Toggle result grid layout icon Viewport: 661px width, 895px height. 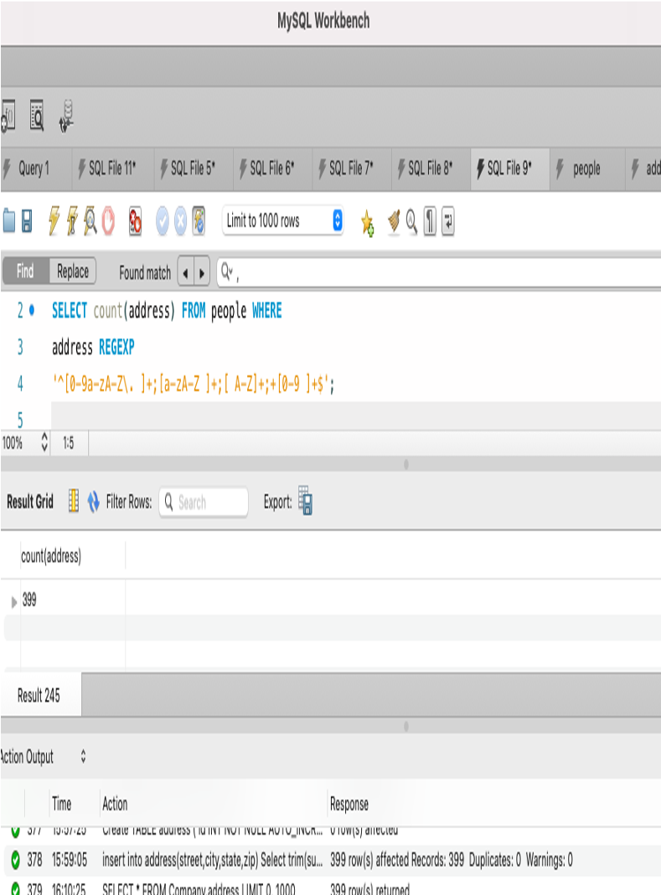(x=74, y=501)
